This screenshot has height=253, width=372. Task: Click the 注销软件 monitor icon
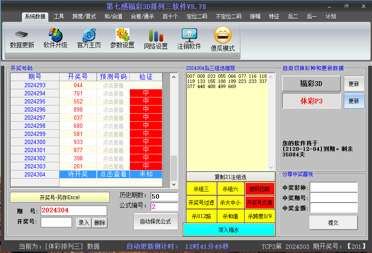(189, 35)
